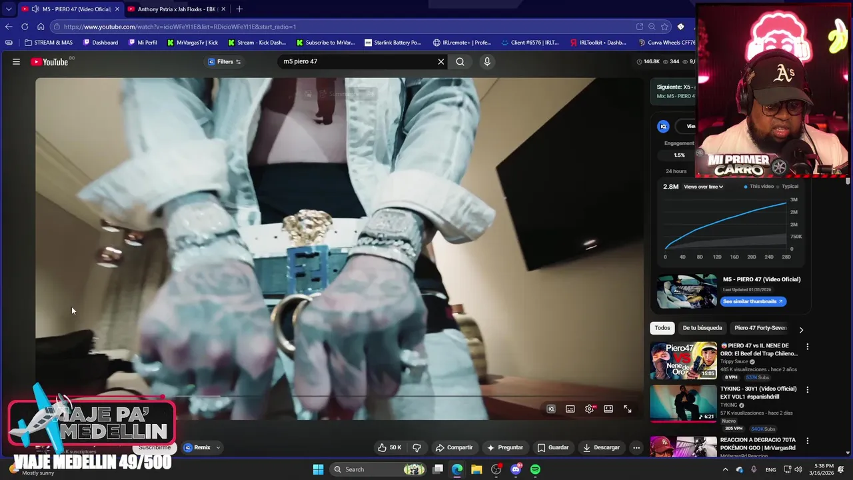
Task: Open more actions three-dot button
Action: pos(636,447)
